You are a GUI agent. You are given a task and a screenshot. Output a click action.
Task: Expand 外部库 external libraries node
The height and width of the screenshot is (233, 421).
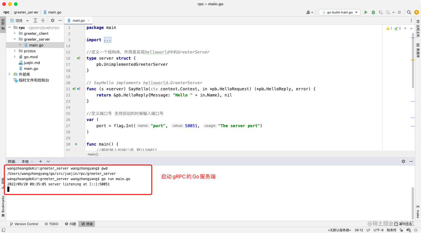click(x=10, y=74)
